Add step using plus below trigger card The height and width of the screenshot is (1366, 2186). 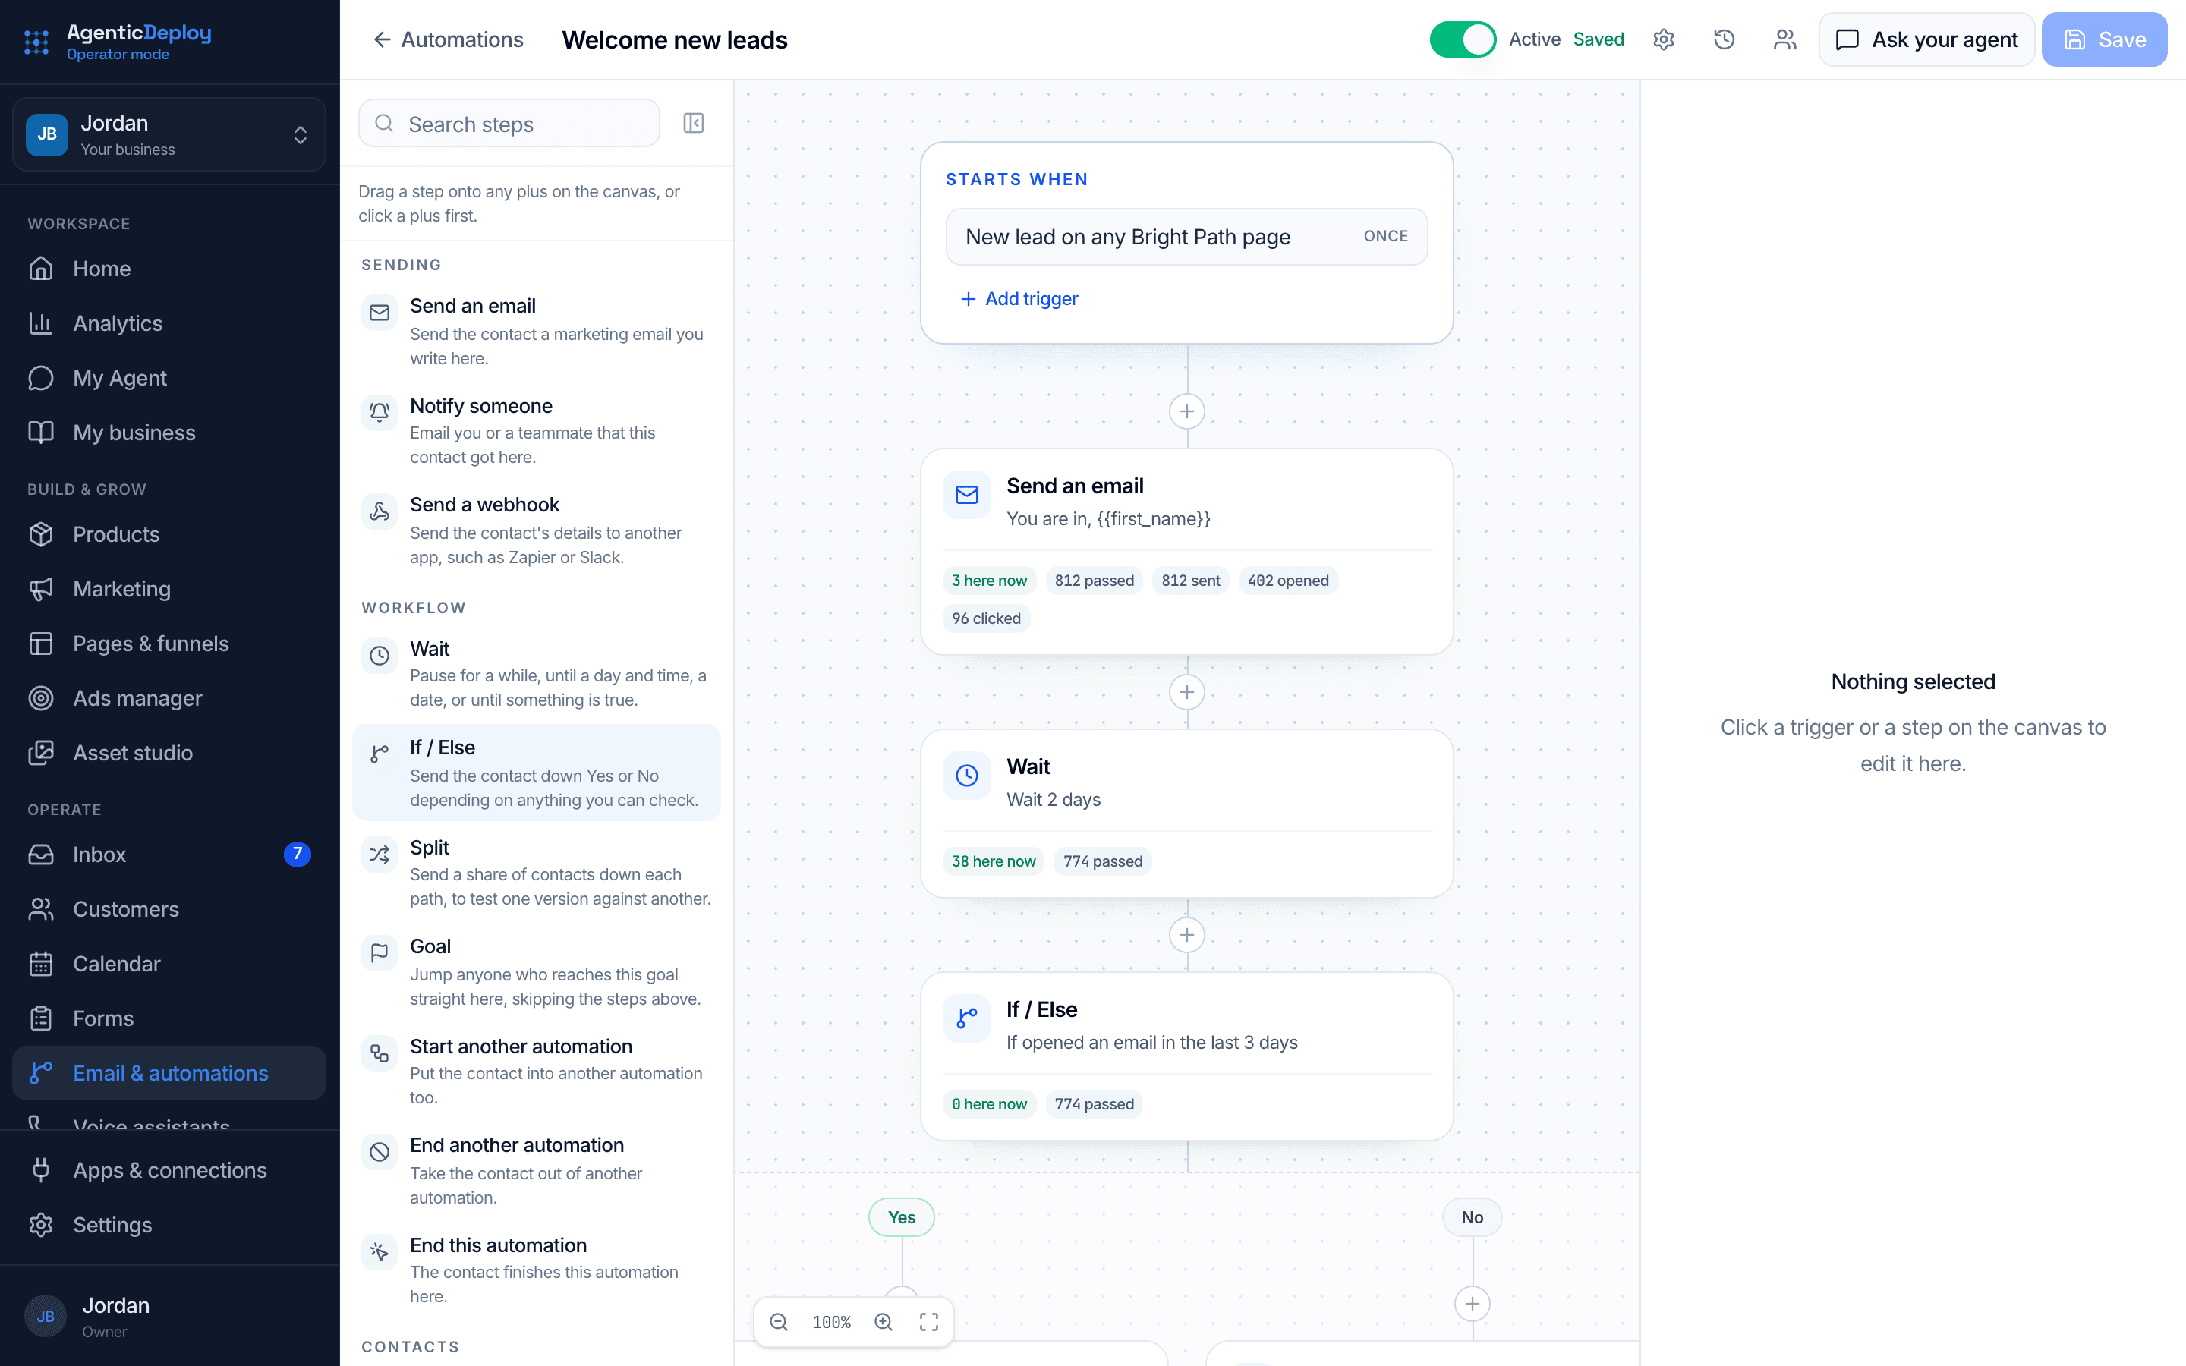[1186, 412]
